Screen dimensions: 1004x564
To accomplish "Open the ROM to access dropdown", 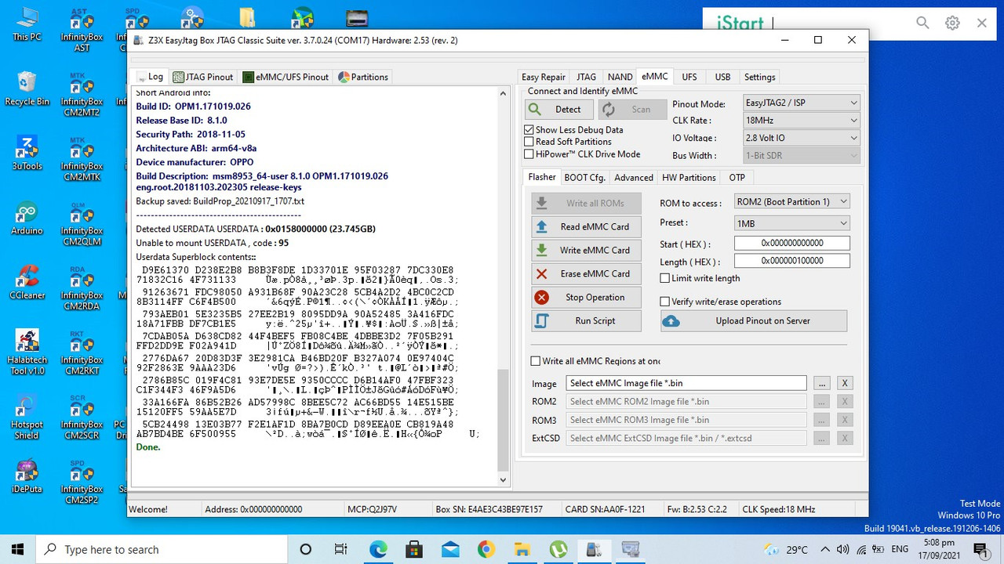I will (x=791, y=202).
